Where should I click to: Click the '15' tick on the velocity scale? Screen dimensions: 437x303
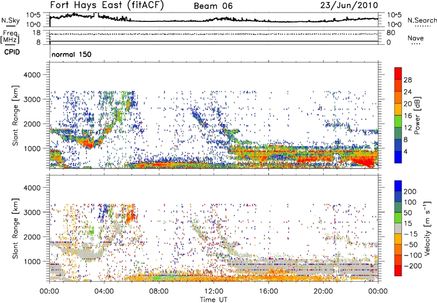pos(408,224)
